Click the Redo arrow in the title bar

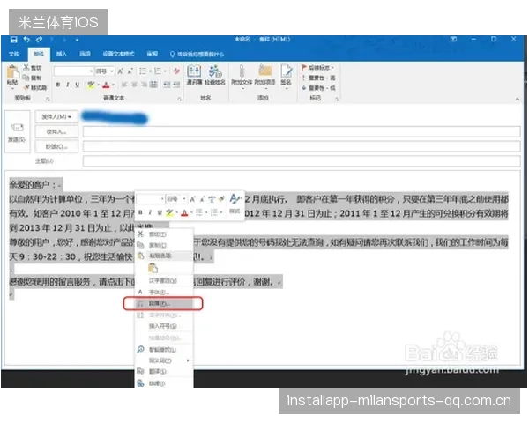tap(39, 40)
